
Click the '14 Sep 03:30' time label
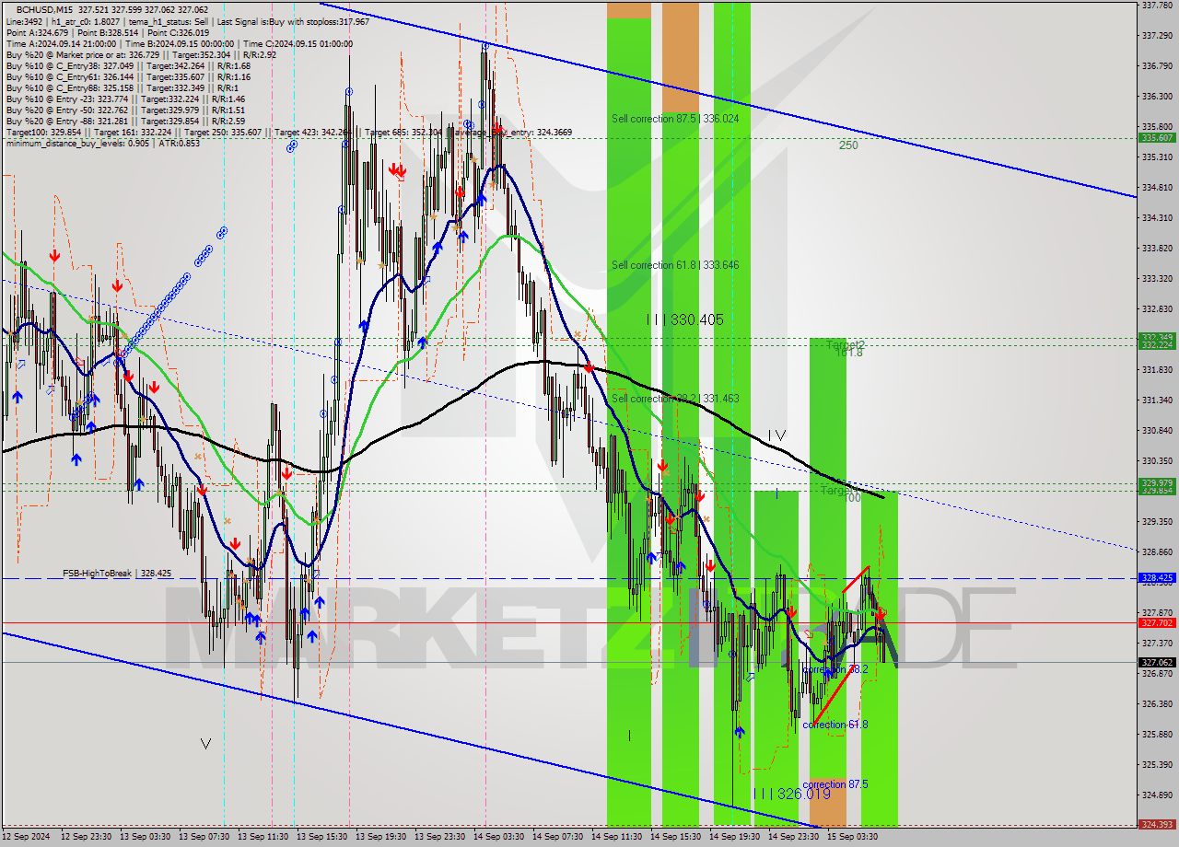point(499,837)
